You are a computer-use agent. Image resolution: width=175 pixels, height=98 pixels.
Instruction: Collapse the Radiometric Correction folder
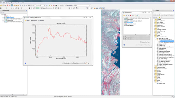[154, 37]
